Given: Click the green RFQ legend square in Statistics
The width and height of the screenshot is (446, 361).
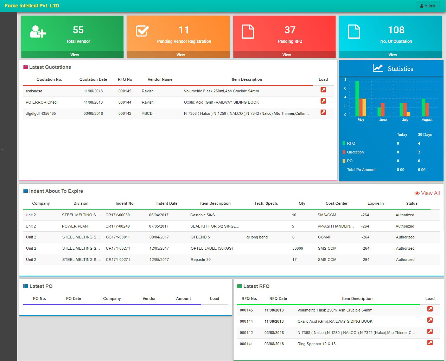Looking at the screenshot, I should click(343, 143).
